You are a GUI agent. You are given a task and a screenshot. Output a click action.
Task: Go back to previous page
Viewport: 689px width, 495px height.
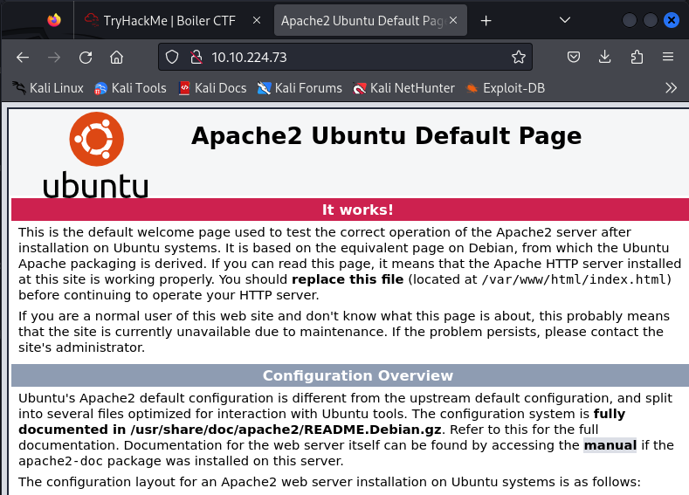pyautogui.click(x=23, y=57)
